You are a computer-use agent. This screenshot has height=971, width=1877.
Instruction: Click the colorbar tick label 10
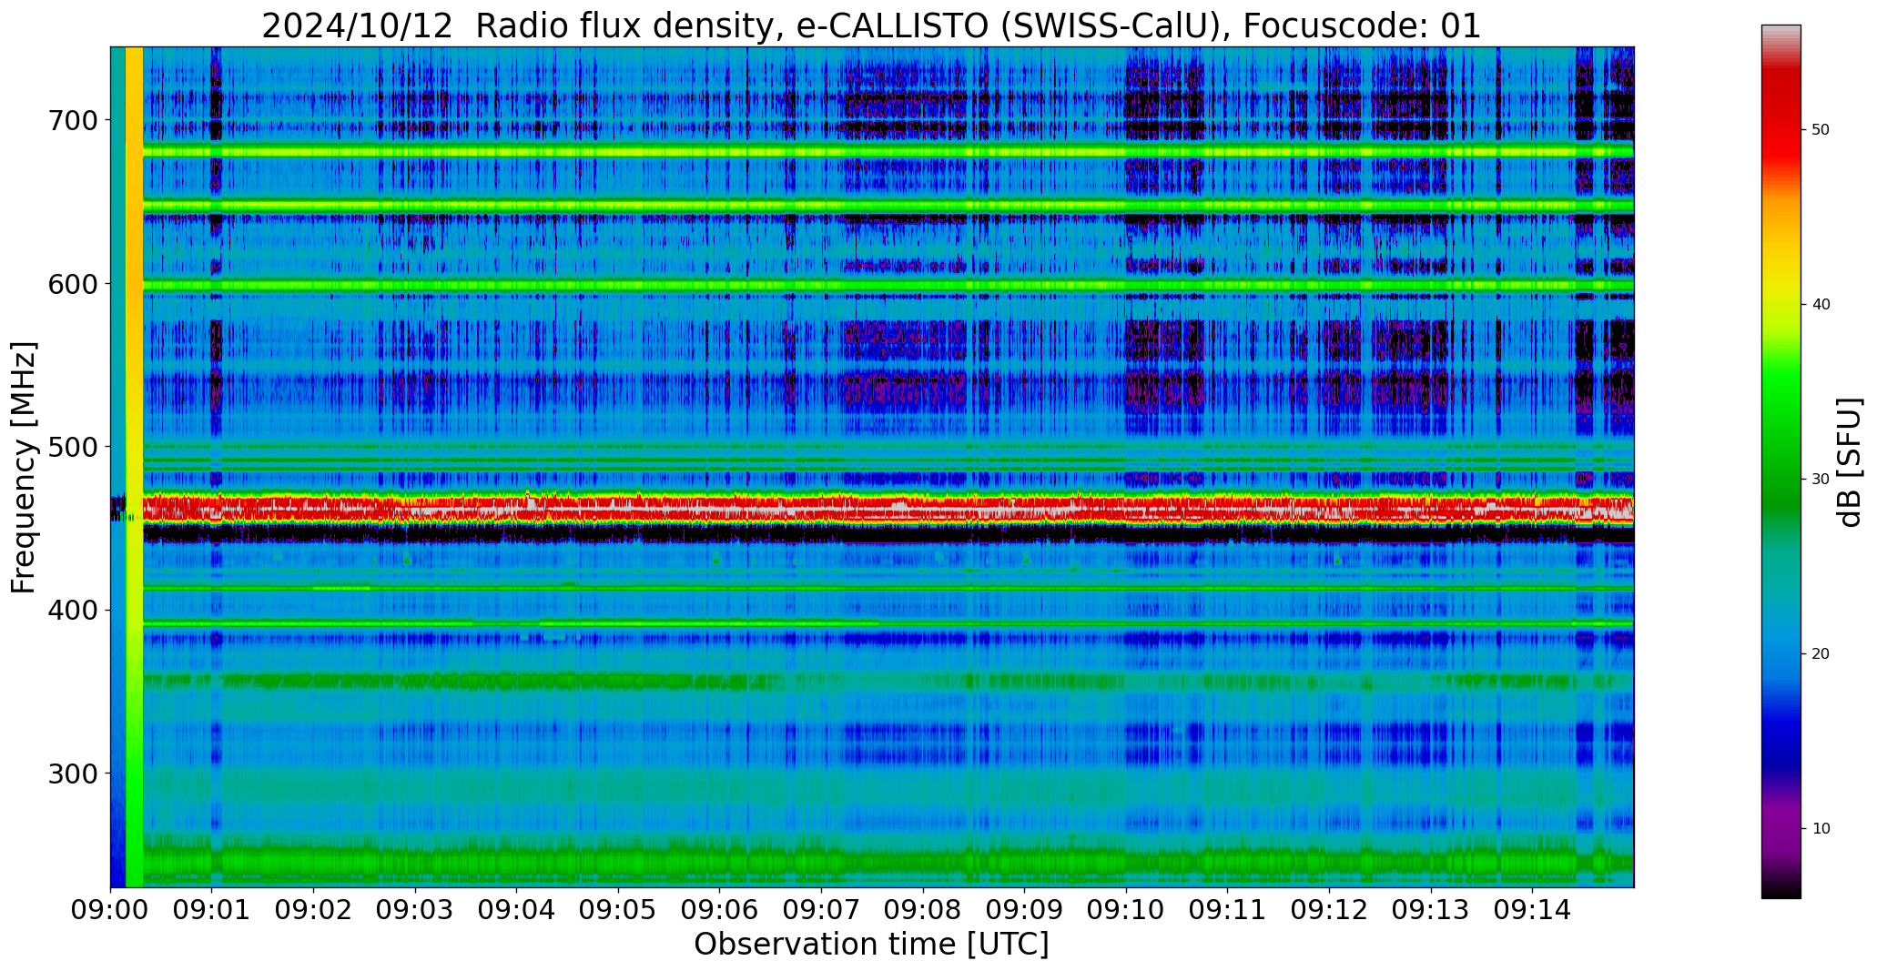click(1821, 829)
